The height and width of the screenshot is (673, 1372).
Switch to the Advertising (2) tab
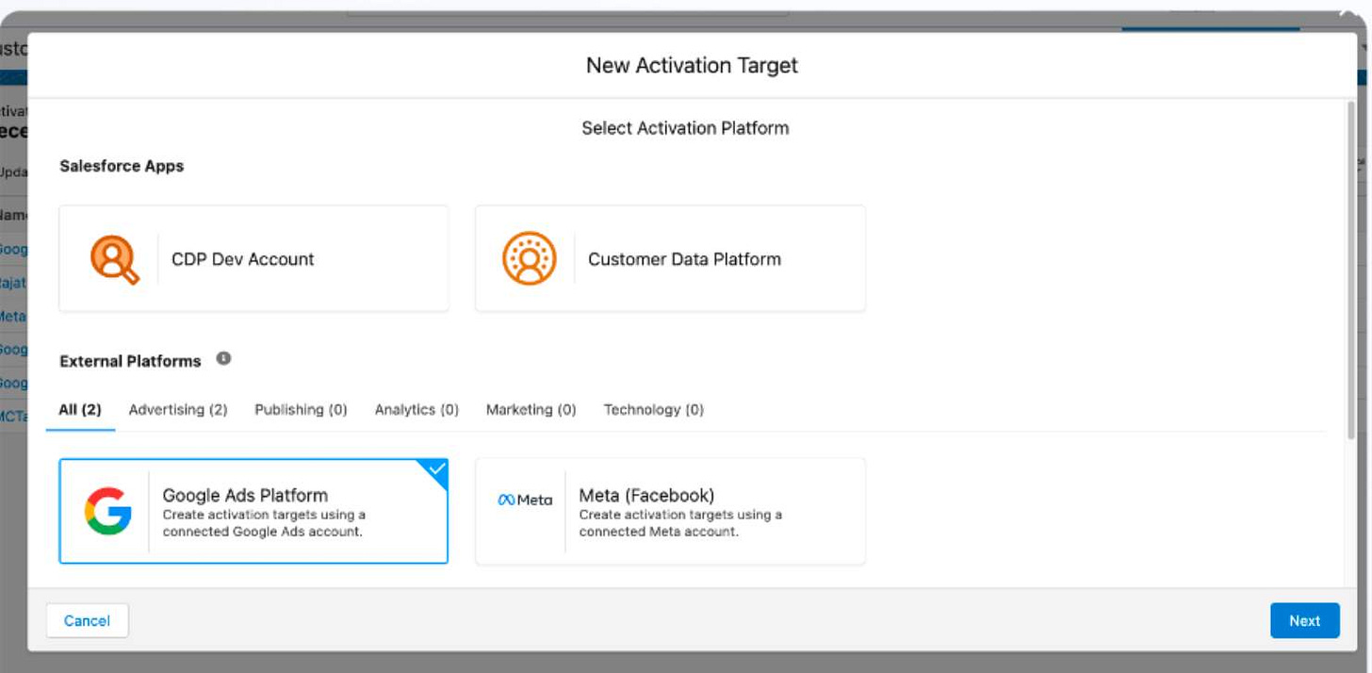pyautogui.click(x=178, y=409)
